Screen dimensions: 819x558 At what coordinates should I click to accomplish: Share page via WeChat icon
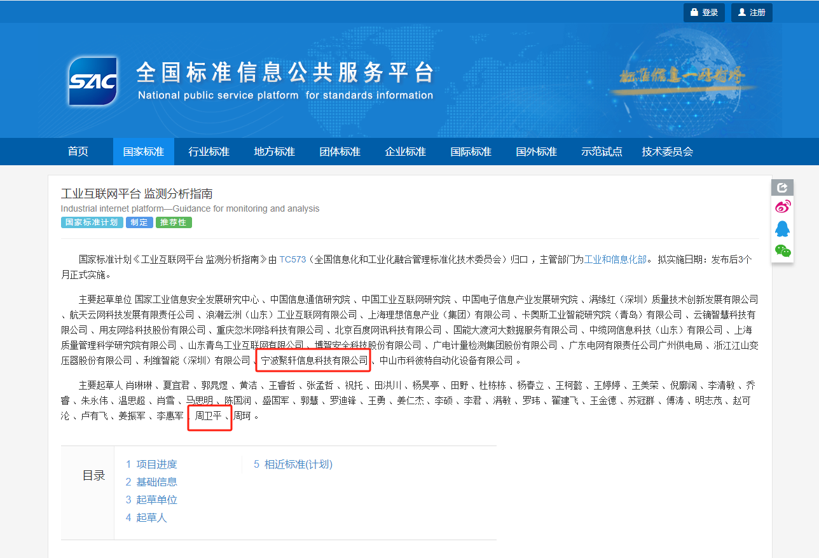783,251
